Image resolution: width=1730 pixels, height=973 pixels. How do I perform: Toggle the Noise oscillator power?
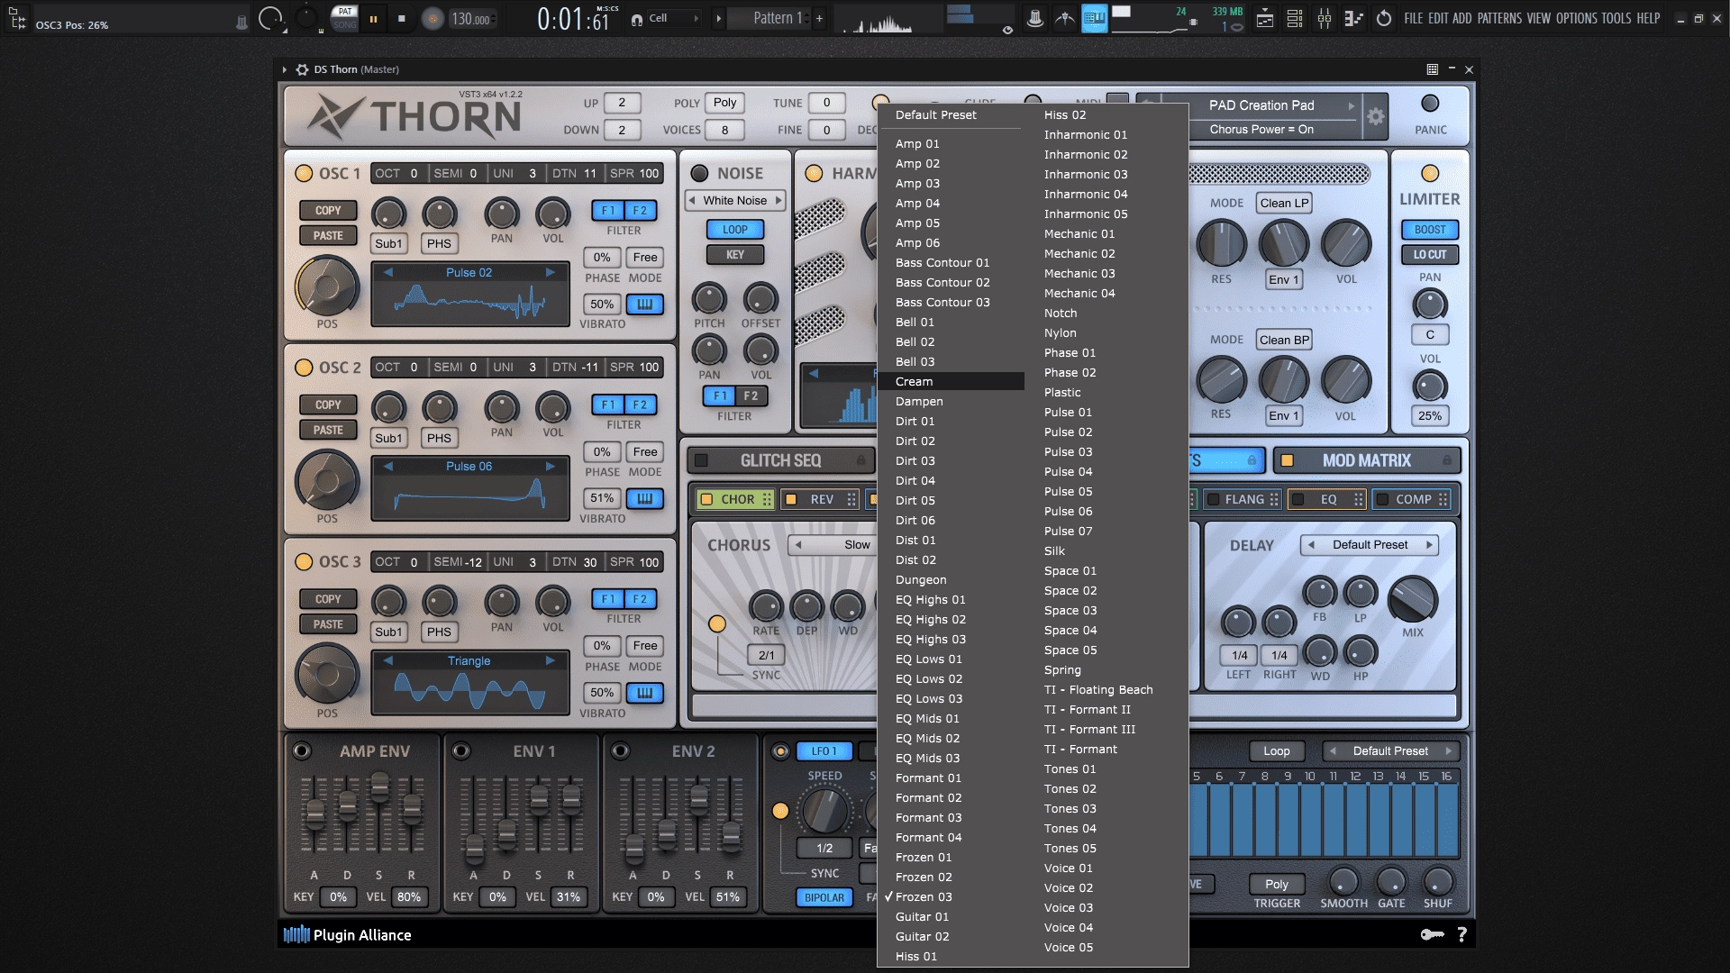pos(699,173)
